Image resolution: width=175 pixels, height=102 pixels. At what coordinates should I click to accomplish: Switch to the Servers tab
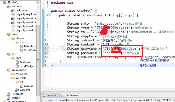(72, 95)
